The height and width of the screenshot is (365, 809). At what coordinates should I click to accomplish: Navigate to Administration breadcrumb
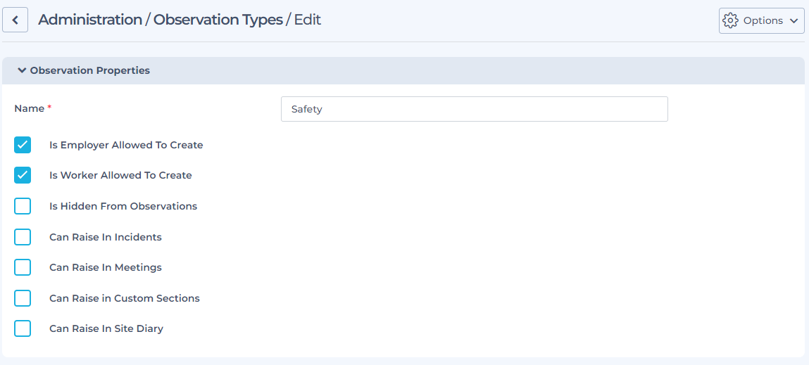[89, 20]
